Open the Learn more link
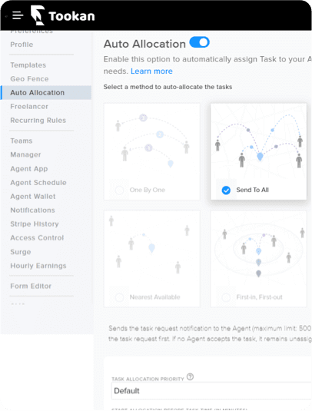Image resolution: width=312 pixels, height=411 pixels. 151,71
